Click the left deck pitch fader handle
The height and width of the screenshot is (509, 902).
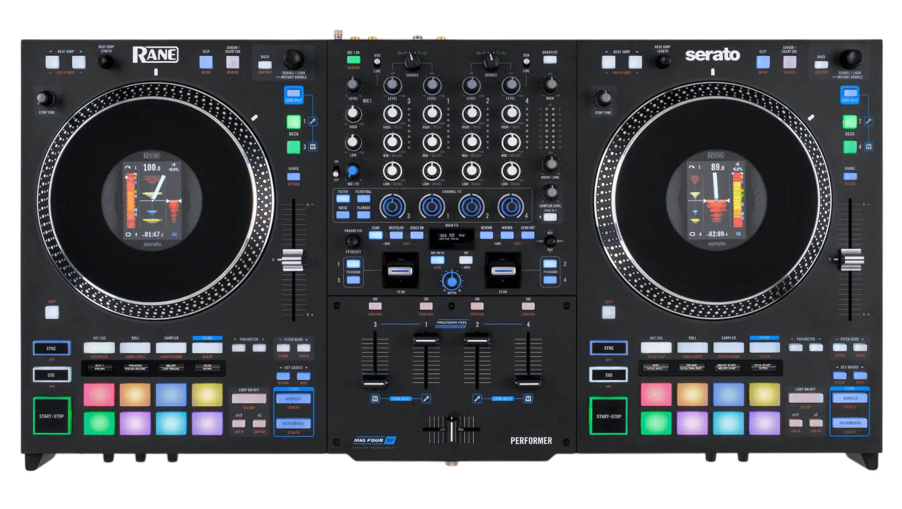pos(293,260)
